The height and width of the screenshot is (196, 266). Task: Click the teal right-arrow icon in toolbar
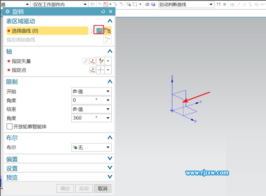pos(225,4)
